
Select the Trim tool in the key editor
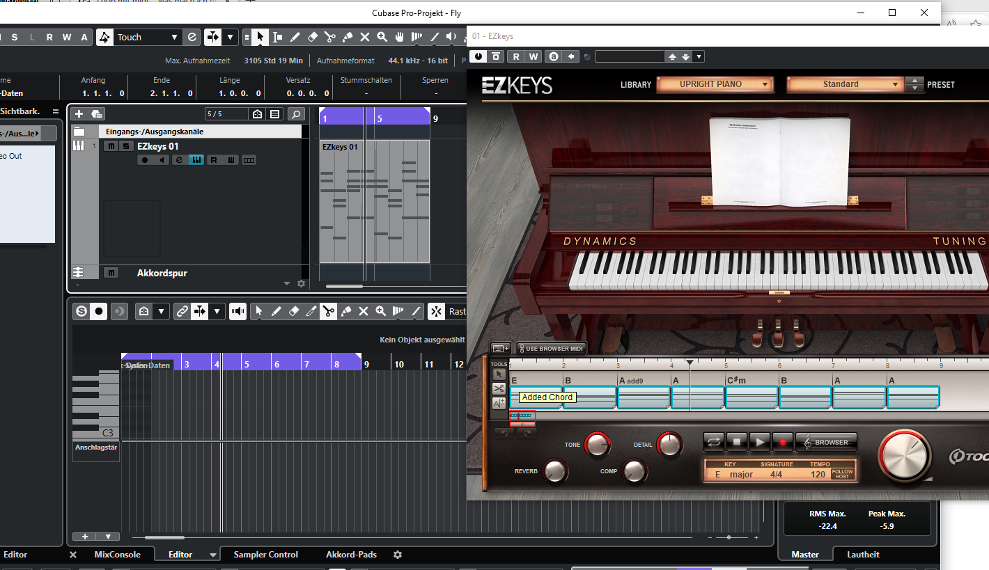(x=311, y=311)
